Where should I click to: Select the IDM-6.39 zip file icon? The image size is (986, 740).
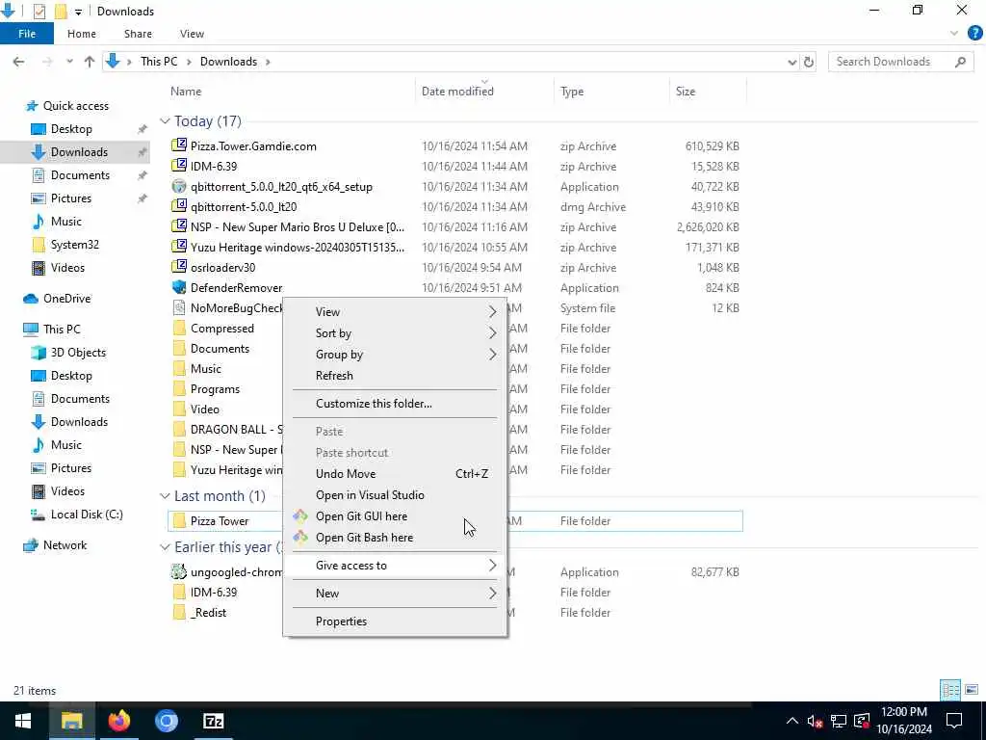tap(179, 166)
